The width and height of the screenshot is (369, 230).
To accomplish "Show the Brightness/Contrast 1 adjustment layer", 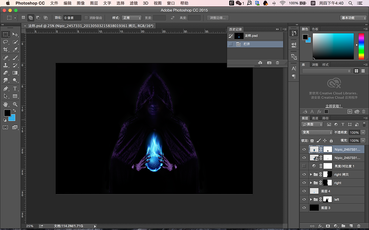I will click(304, 166).
